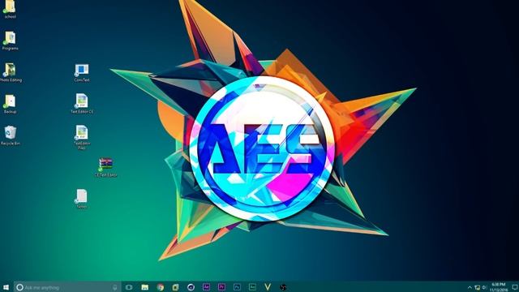Screen dimensions: 519x292
Task: Select the school folder on desktop
Action: [x=10, y=8]
